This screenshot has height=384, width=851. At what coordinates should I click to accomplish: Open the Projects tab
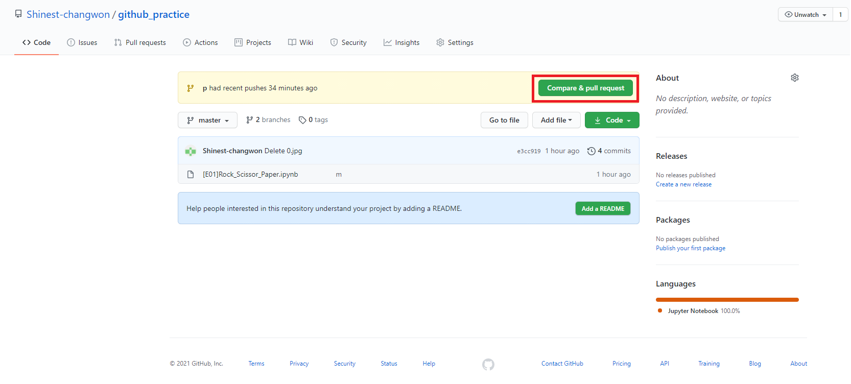point(253,42)
